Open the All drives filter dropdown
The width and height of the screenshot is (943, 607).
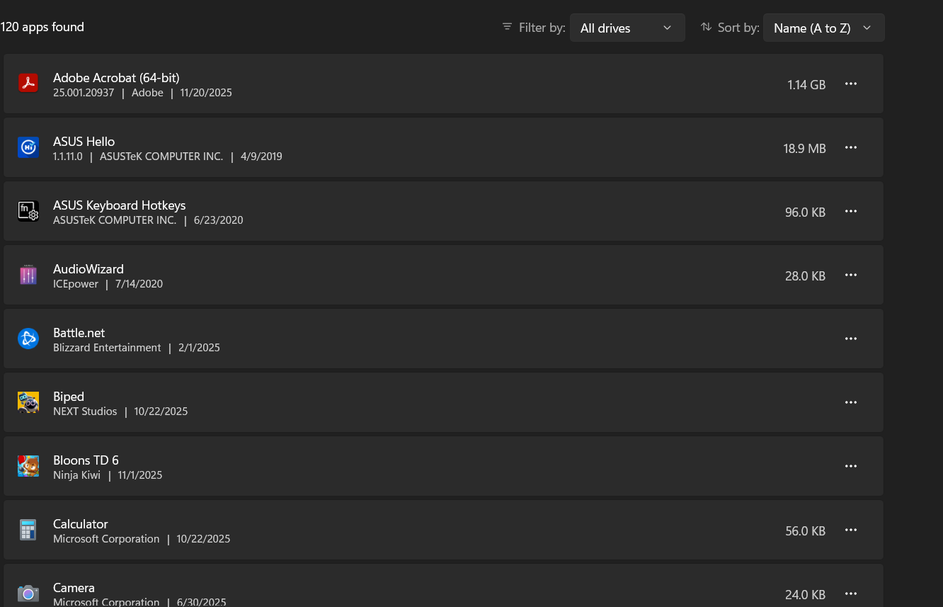[x=627, y=28]
